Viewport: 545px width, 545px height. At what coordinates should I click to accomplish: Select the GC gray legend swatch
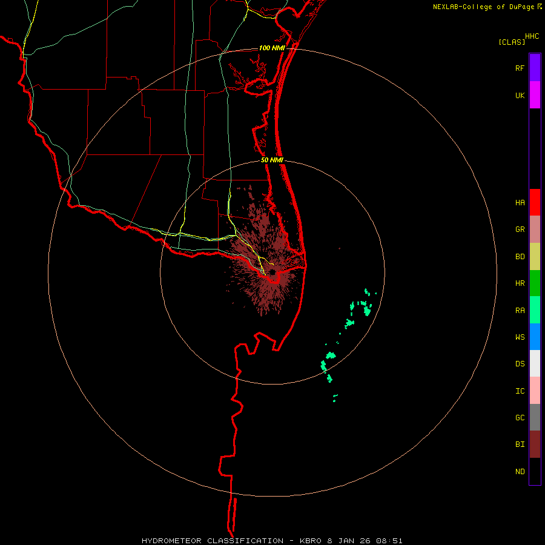[x=535, y=417]
